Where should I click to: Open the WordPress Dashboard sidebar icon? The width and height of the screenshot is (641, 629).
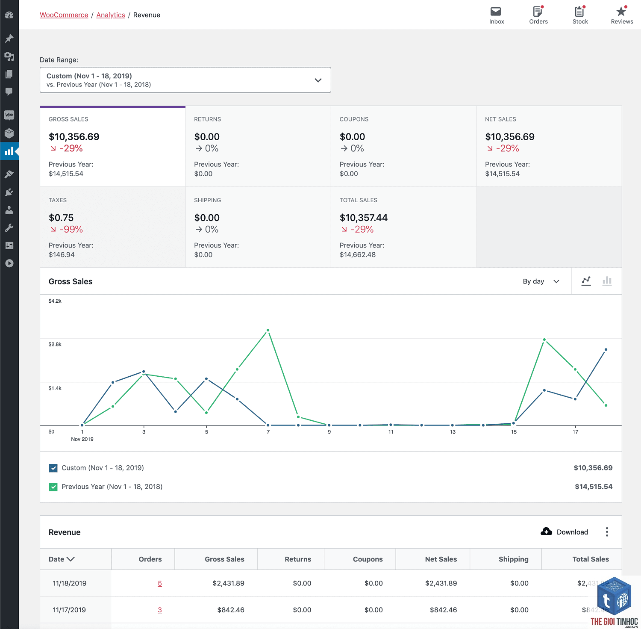tap(9, 15)
